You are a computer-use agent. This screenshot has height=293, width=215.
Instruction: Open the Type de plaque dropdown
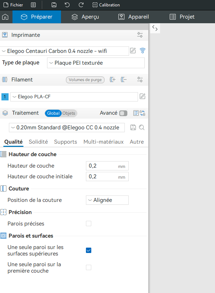pyautogui.click(x=96, y=63)
